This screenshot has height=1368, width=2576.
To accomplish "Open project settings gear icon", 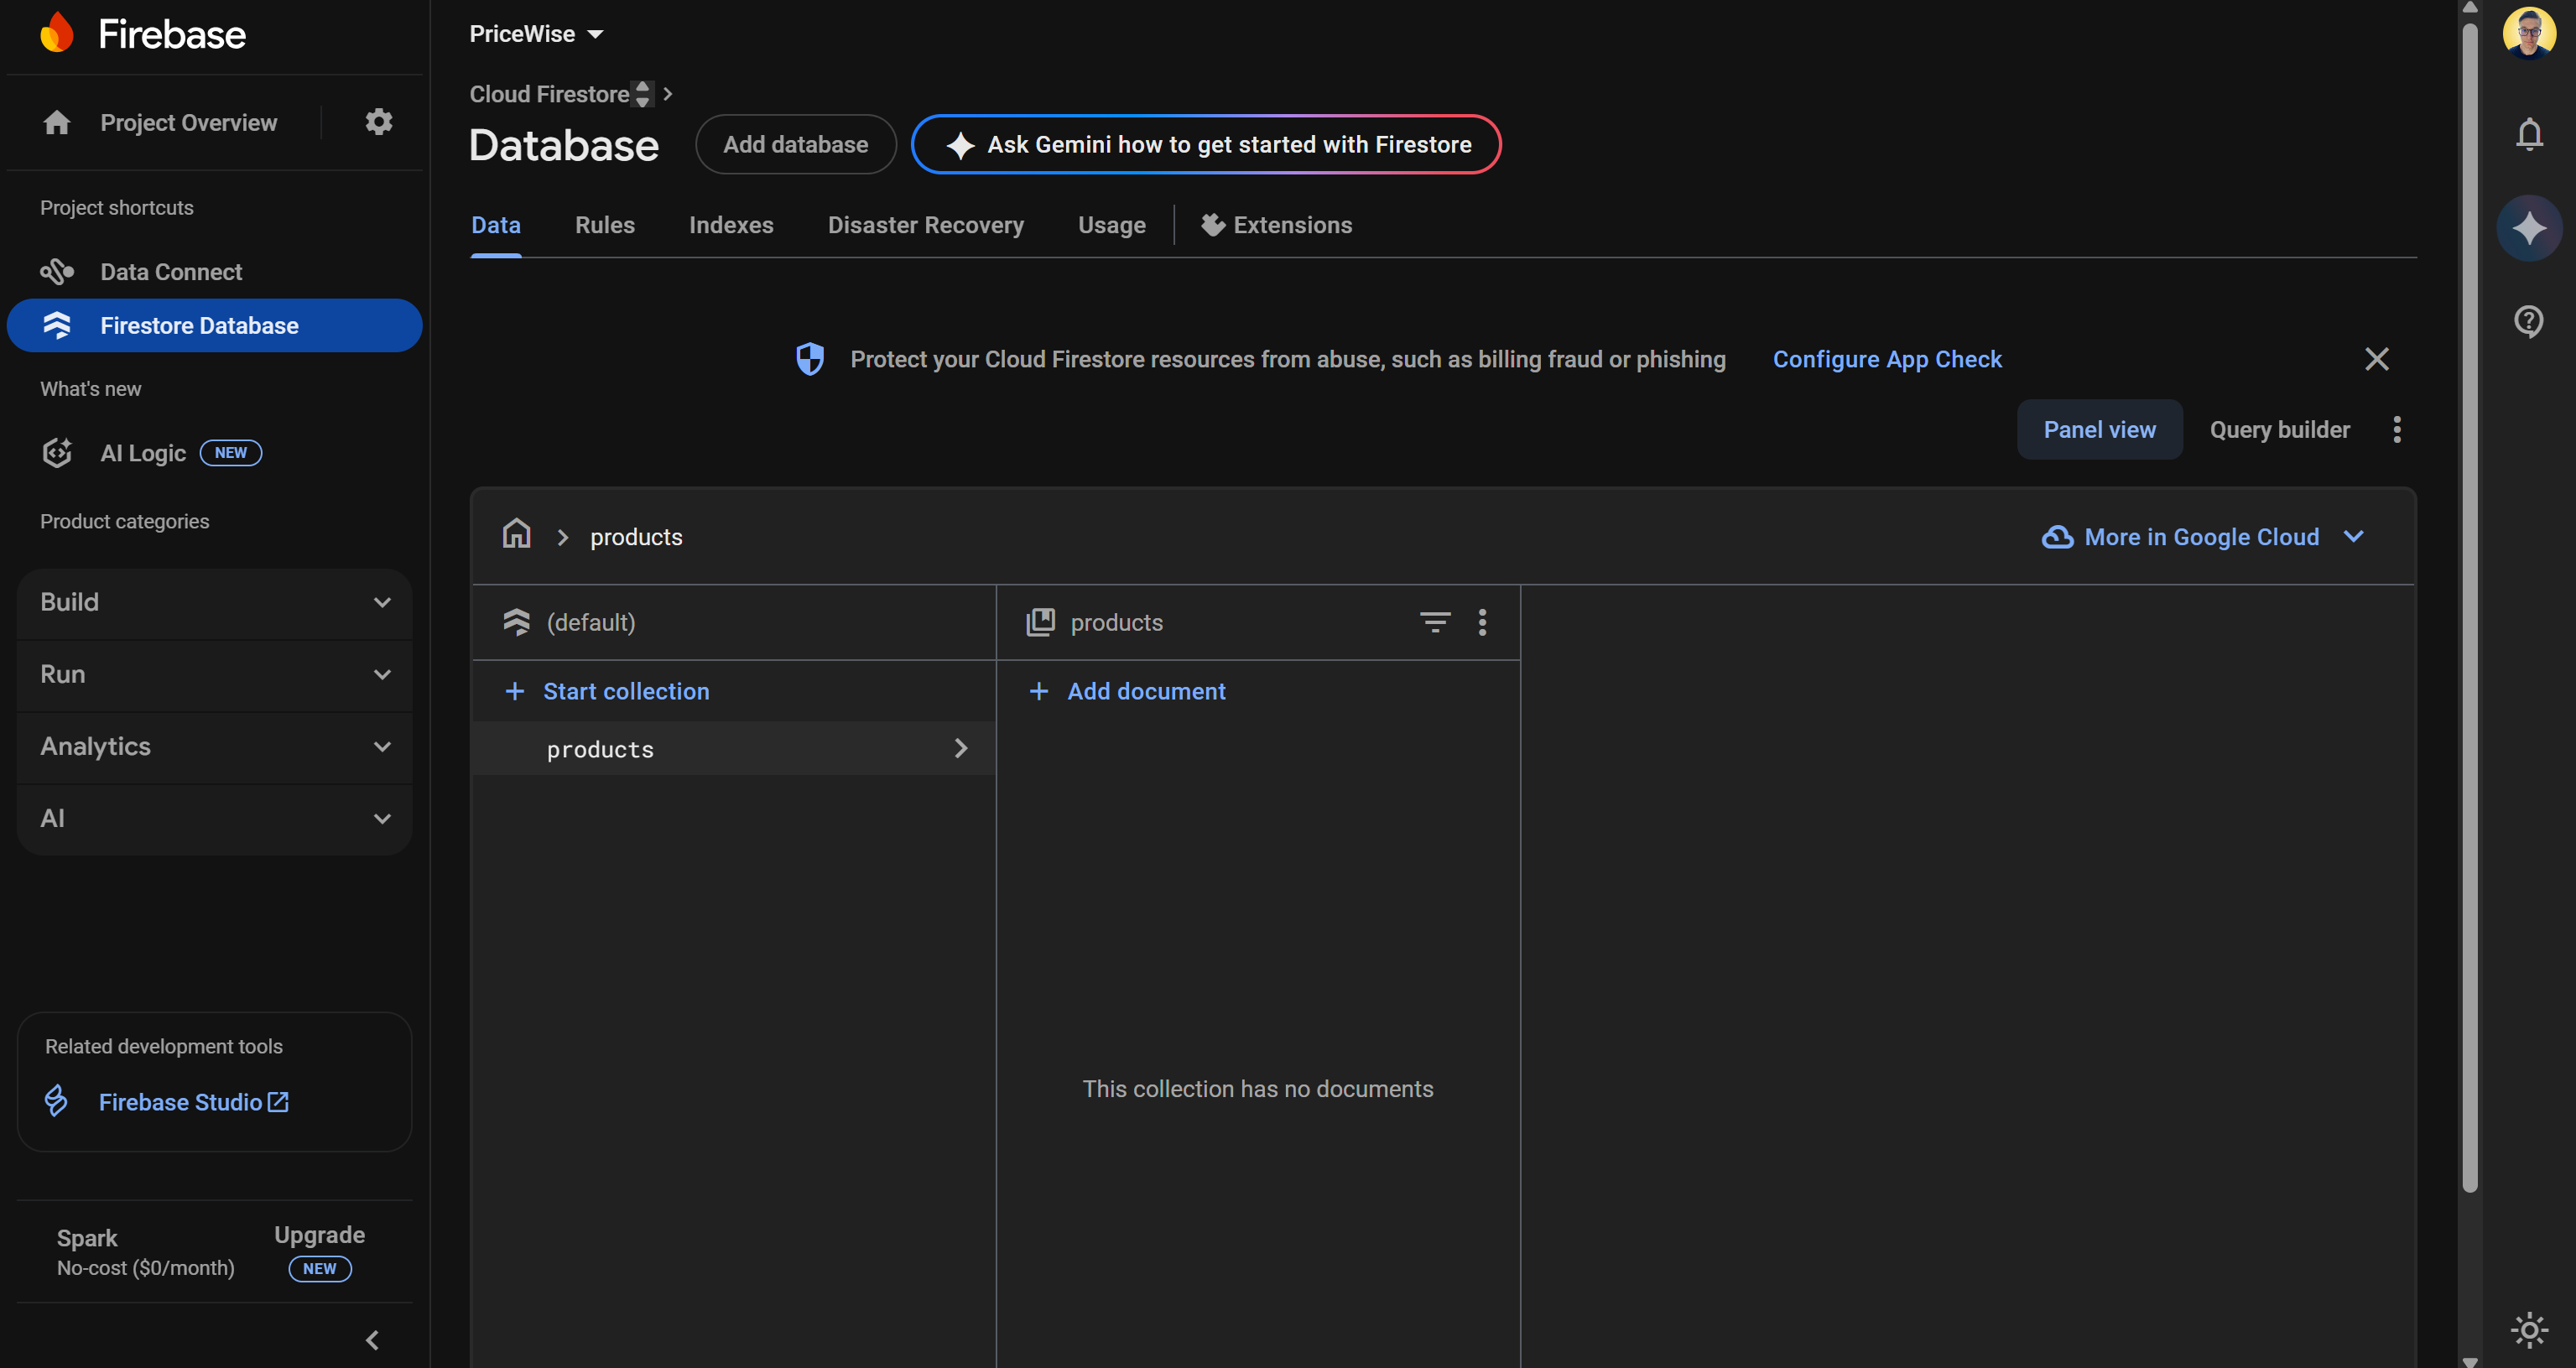I will click(x=377, y=121).
